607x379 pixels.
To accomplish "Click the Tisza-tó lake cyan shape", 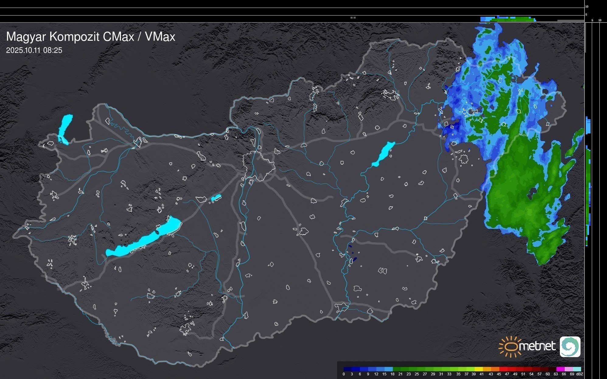I will (383, 154).
